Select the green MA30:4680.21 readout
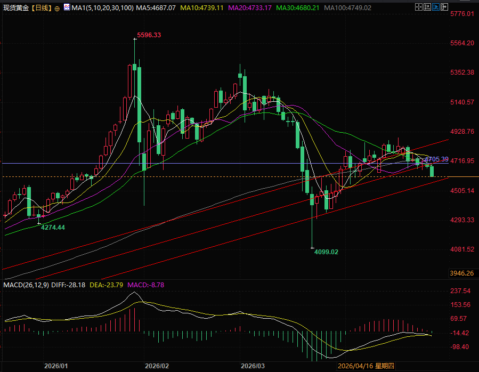 pyautogui.click(x=297, y=8)
